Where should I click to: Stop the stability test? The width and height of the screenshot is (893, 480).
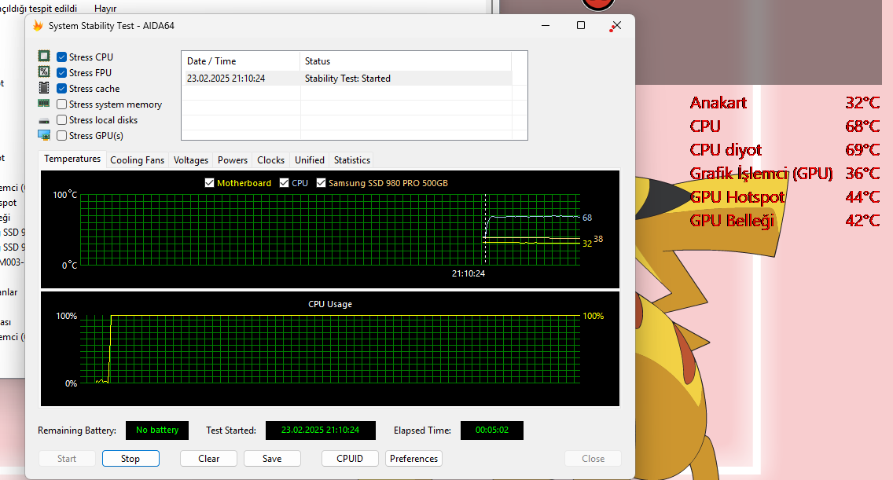tap(130, 459)
